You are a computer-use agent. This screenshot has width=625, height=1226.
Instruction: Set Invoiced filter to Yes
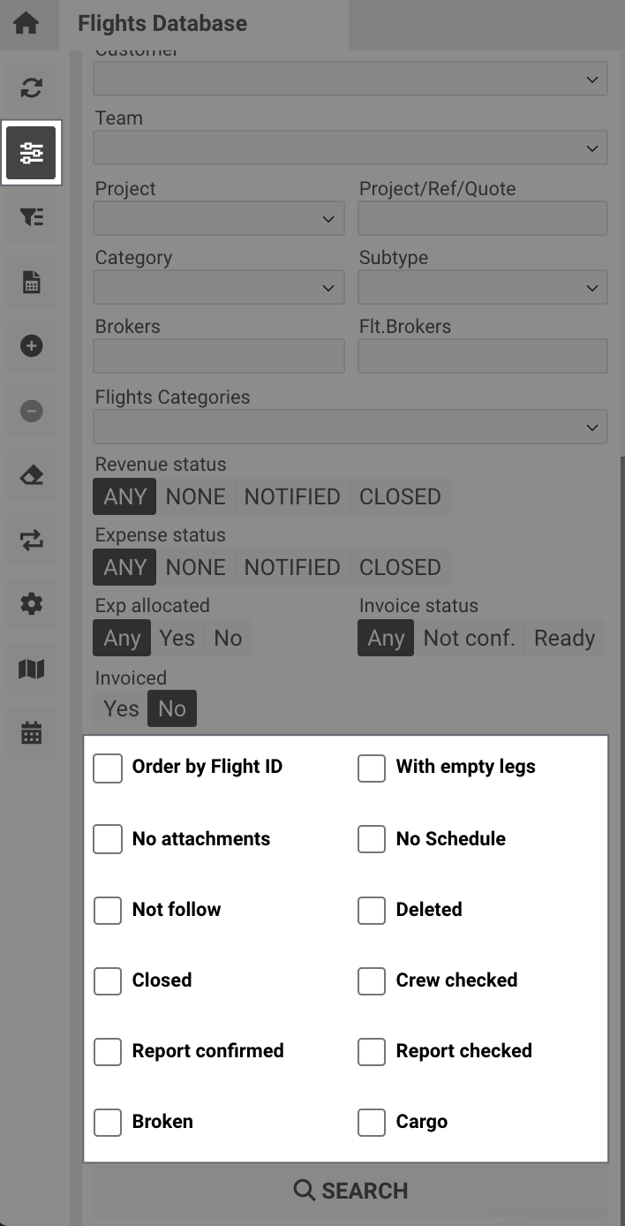coord(119,708)
